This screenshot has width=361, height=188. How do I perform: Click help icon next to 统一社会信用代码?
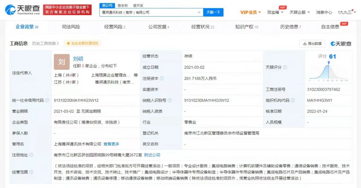pos(47,100)
